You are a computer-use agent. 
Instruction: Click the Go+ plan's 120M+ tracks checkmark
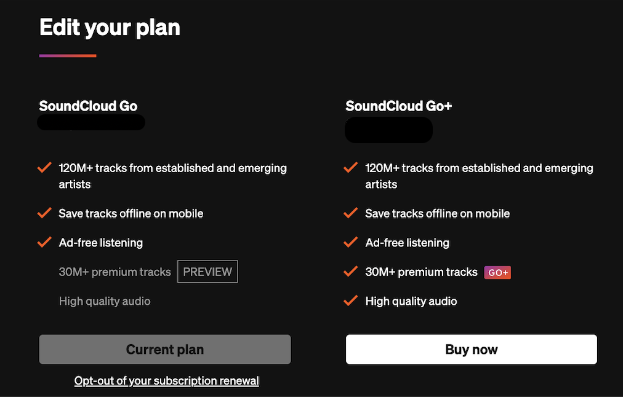[350, 168]
